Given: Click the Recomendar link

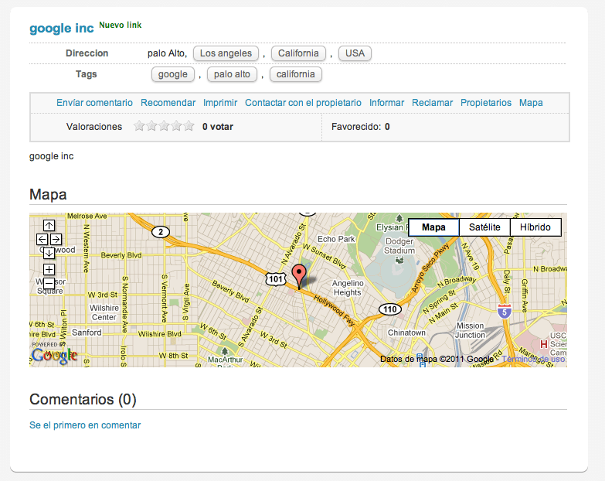Looking at the screenshot, I should tap(168, 103).
